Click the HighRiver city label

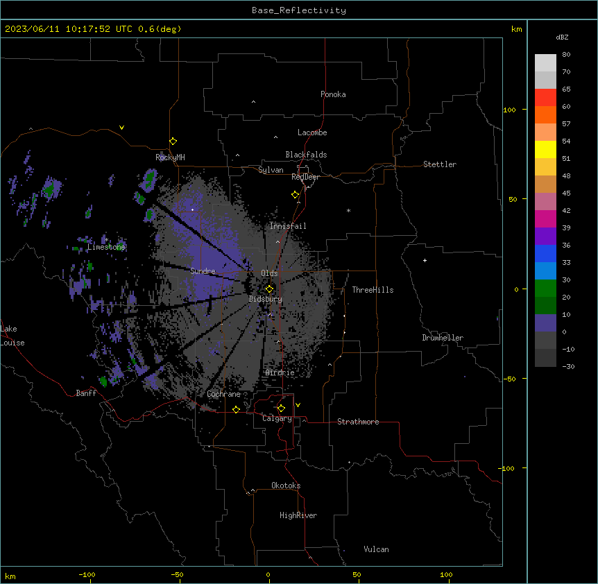coord(298,515)
